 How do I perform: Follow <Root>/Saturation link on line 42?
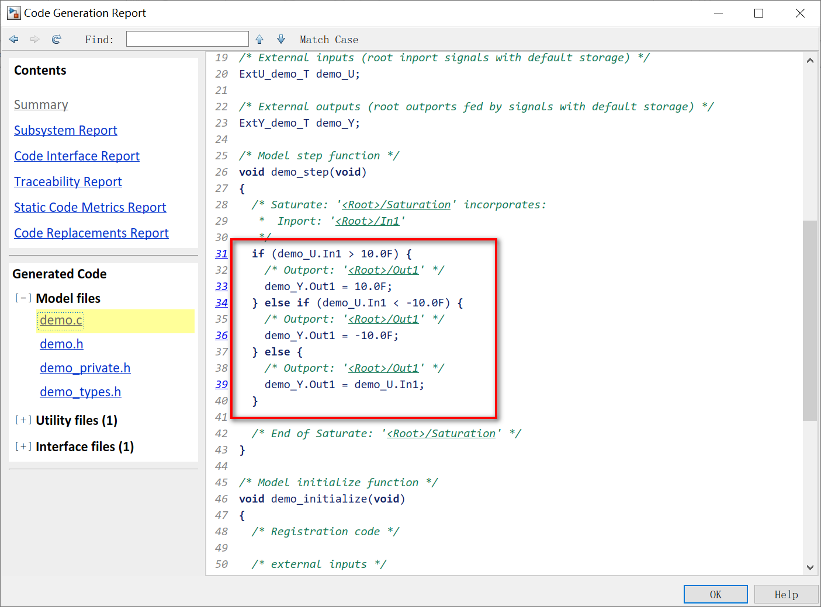(441, 434)
